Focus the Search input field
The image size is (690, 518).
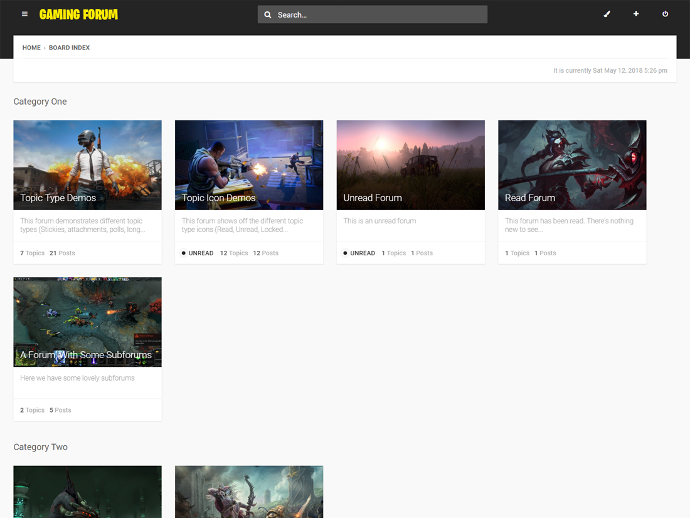pos(372,14)
